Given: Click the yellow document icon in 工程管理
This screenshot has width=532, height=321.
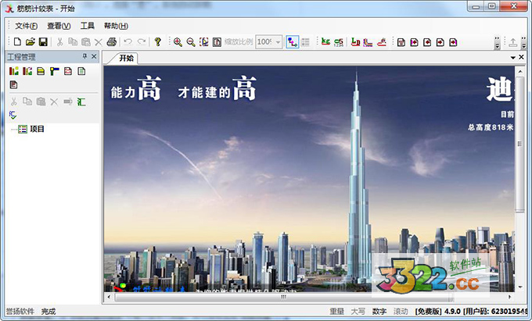Looking at the screenshot, I should click(41, 71).
